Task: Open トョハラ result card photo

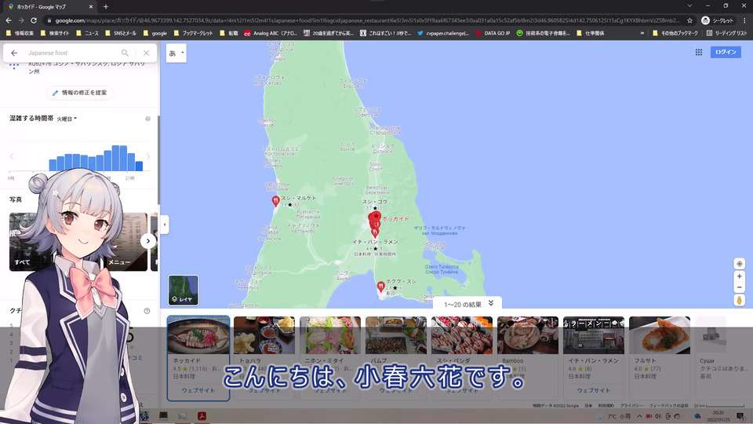Action: 264,335
